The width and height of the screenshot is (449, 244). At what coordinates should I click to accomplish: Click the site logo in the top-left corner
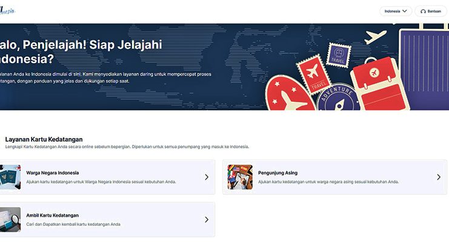[7, 10]
